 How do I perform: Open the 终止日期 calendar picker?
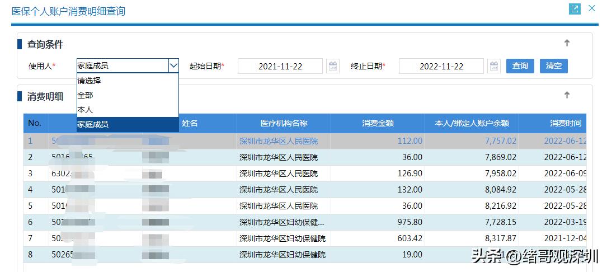click(494, 66)
